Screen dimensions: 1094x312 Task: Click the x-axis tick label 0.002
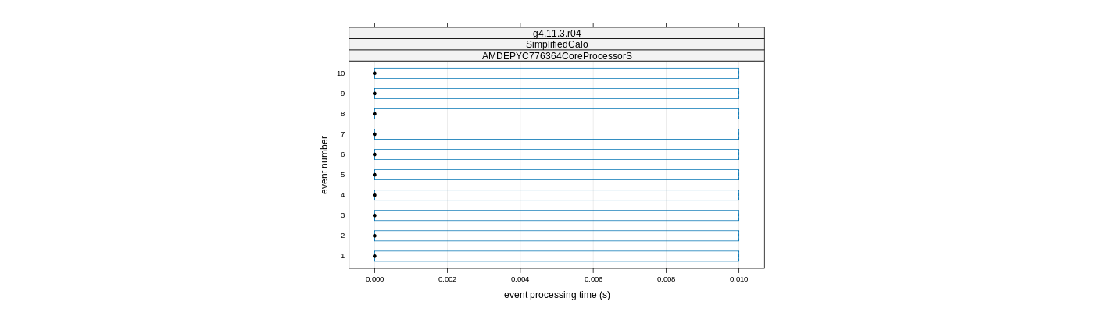(x=447, y=279)
